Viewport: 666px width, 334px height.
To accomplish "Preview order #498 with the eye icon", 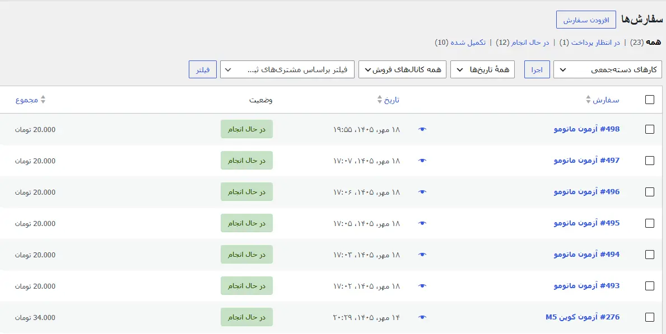I will click(422, 129).
